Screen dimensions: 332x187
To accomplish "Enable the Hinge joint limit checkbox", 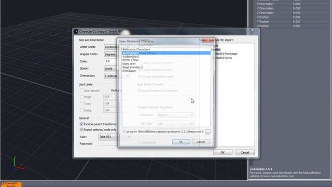I will (x=82, y=97).
